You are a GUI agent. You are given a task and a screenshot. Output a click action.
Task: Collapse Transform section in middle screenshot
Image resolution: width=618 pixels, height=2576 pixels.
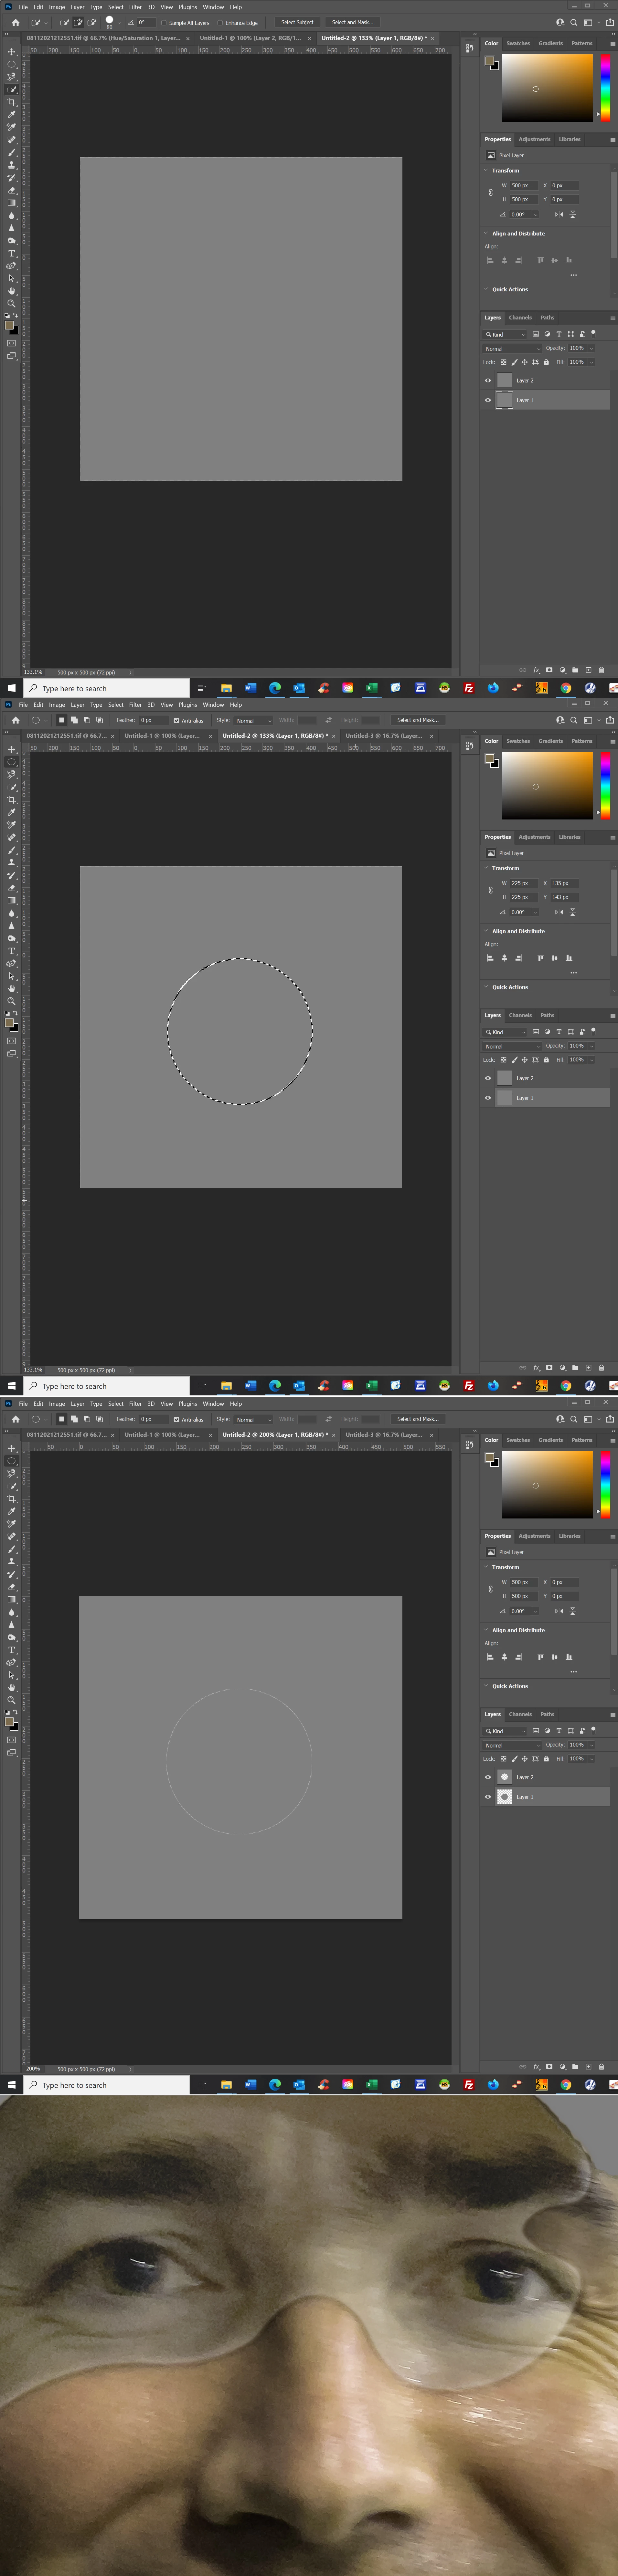coord(486,868)
